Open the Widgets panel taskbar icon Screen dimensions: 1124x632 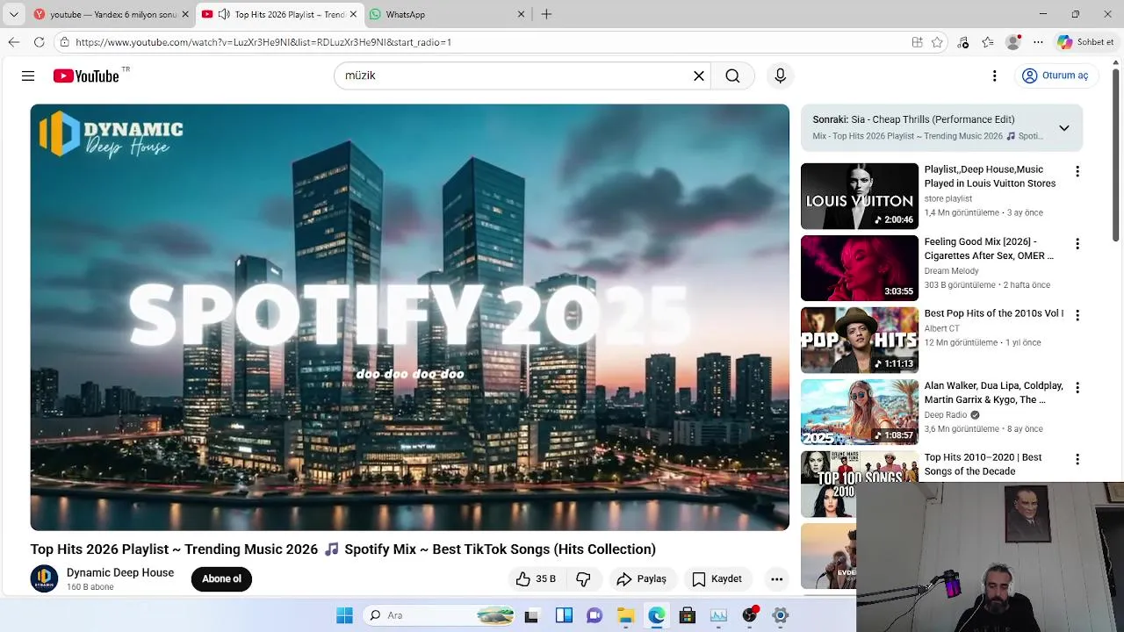[x=564, y=615]
